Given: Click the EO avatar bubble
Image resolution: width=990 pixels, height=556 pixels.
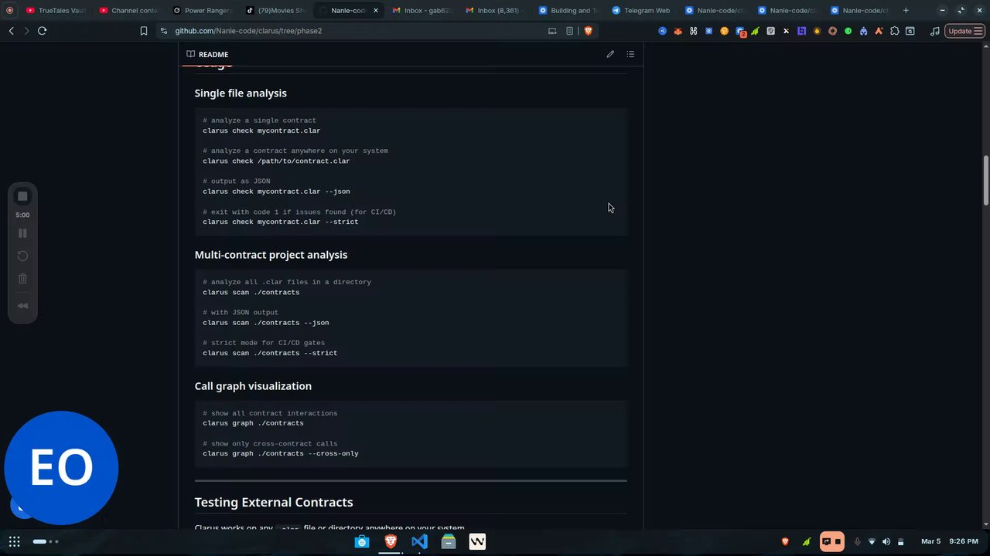Looking at the screenshot, I should (61, 468).
